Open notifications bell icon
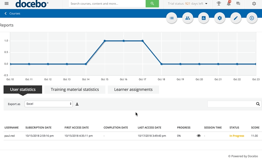The height and width of the screenshot is (161, 262). [229, 4]
